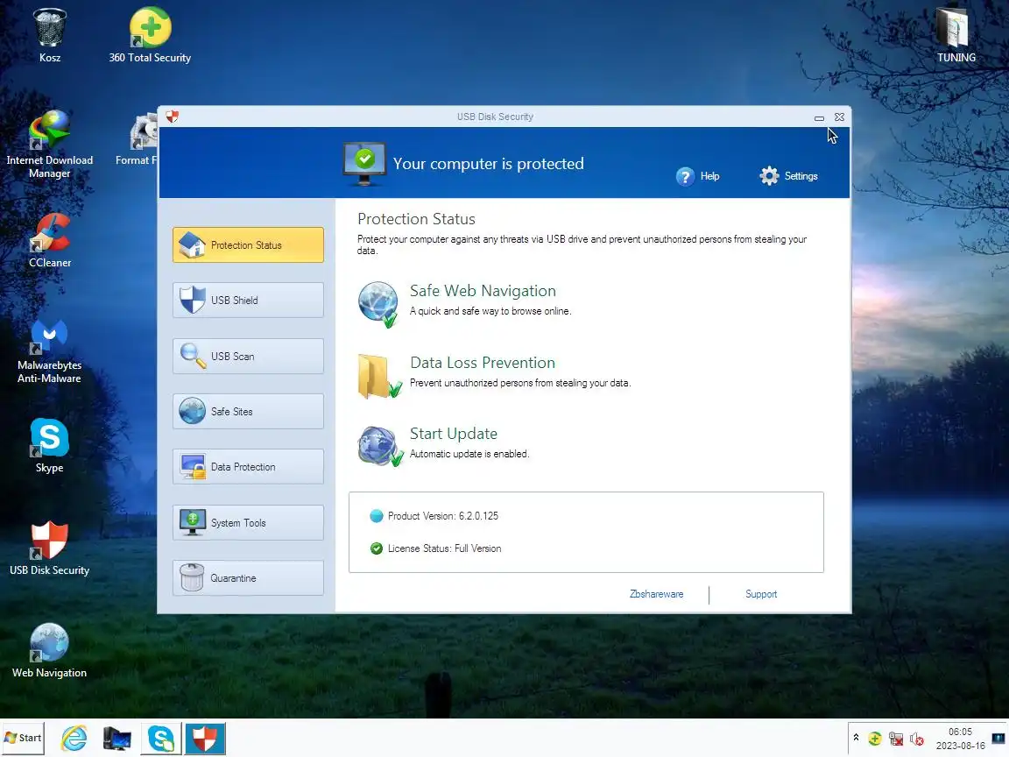The image size is (1009, 757).
Task: Expand hidden system tray icons arrow
Action: pos(856,738)
